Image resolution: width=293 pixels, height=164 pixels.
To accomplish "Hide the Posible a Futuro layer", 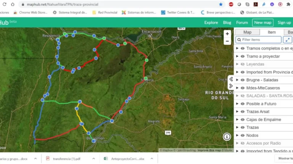I will pyautogui.click(x=243, y=104).
